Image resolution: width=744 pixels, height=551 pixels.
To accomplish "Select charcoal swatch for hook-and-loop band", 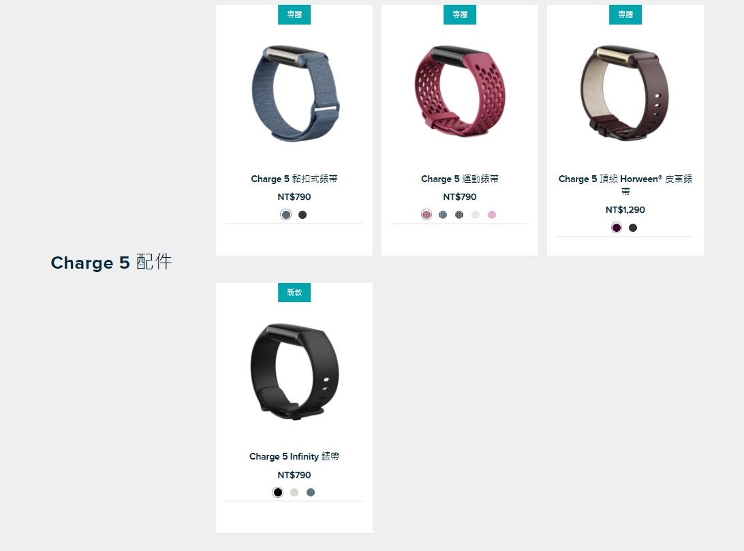I will pos(303,215).
